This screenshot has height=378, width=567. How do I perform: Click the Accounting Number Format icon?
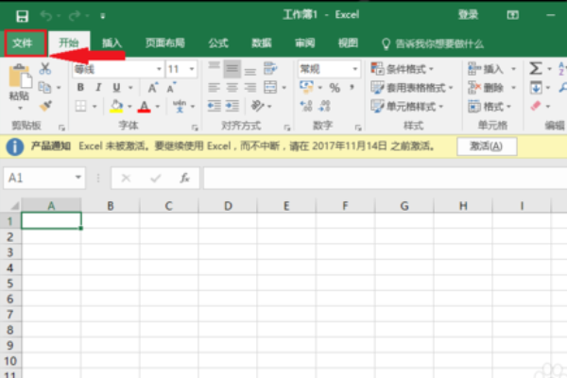306,87
